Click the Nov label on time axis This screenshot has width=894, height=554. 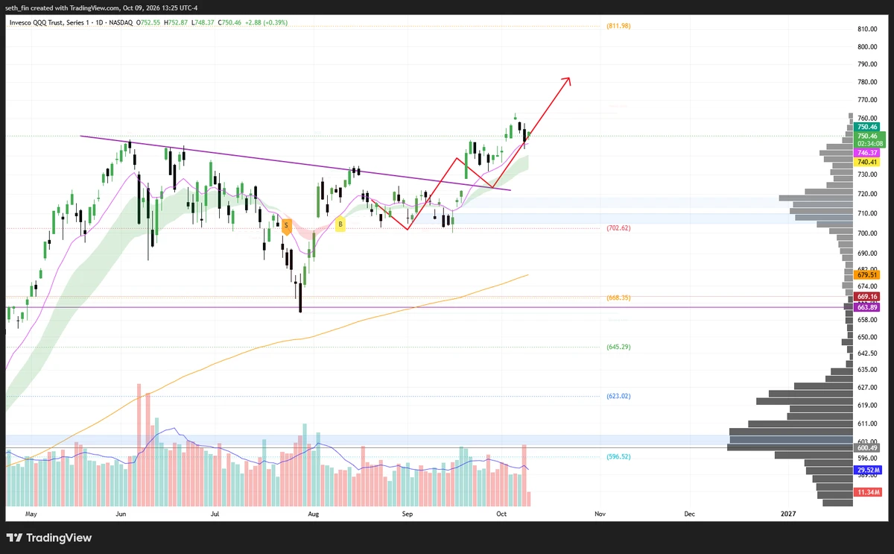pyautogui.click(x=600, y=514)
